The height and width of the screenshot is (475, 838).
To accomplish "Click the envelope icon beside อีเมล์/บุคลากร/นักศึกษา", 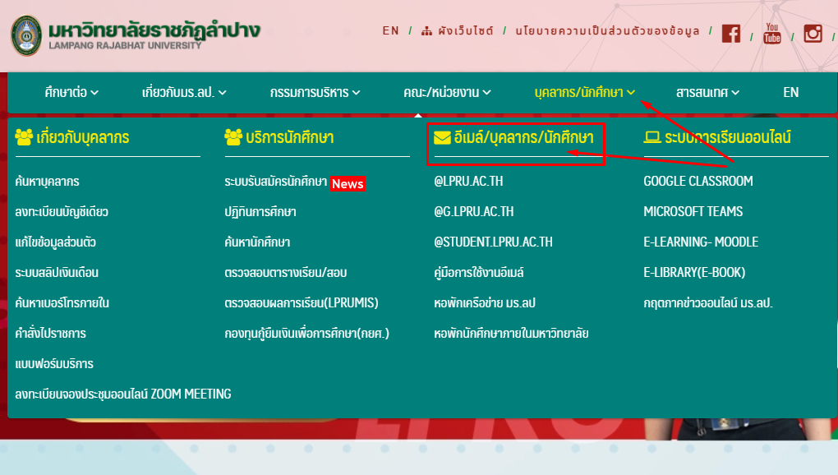I will [x=442, y=137].
